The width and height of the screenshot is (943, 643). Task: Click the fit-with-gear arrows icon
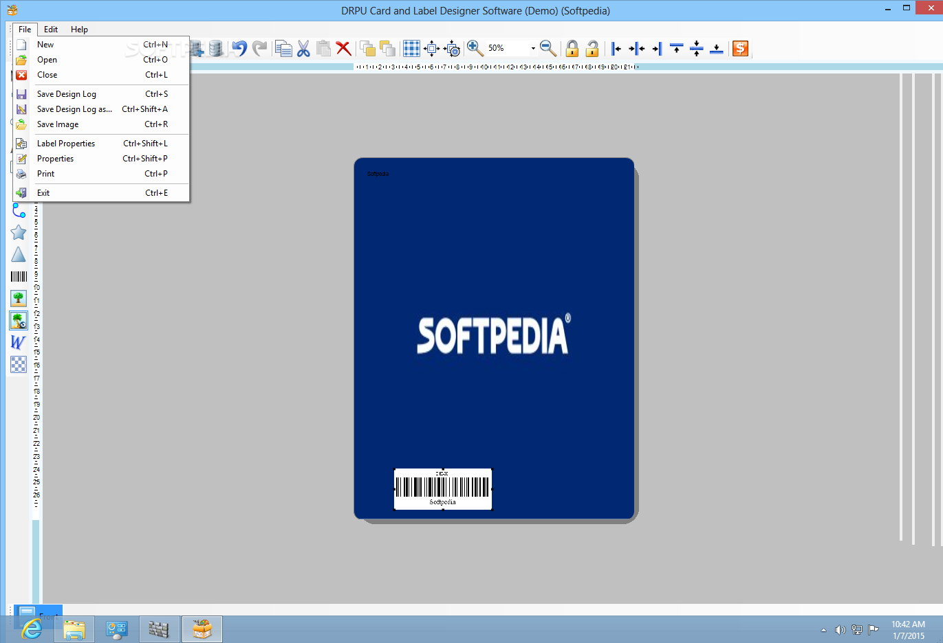click(x=452, y=48)
